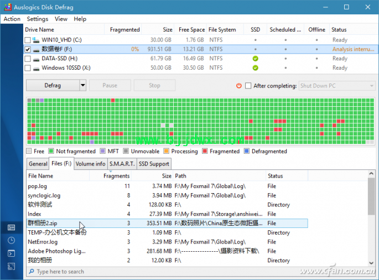Open the scheduler clock sidebar icon

12,240
